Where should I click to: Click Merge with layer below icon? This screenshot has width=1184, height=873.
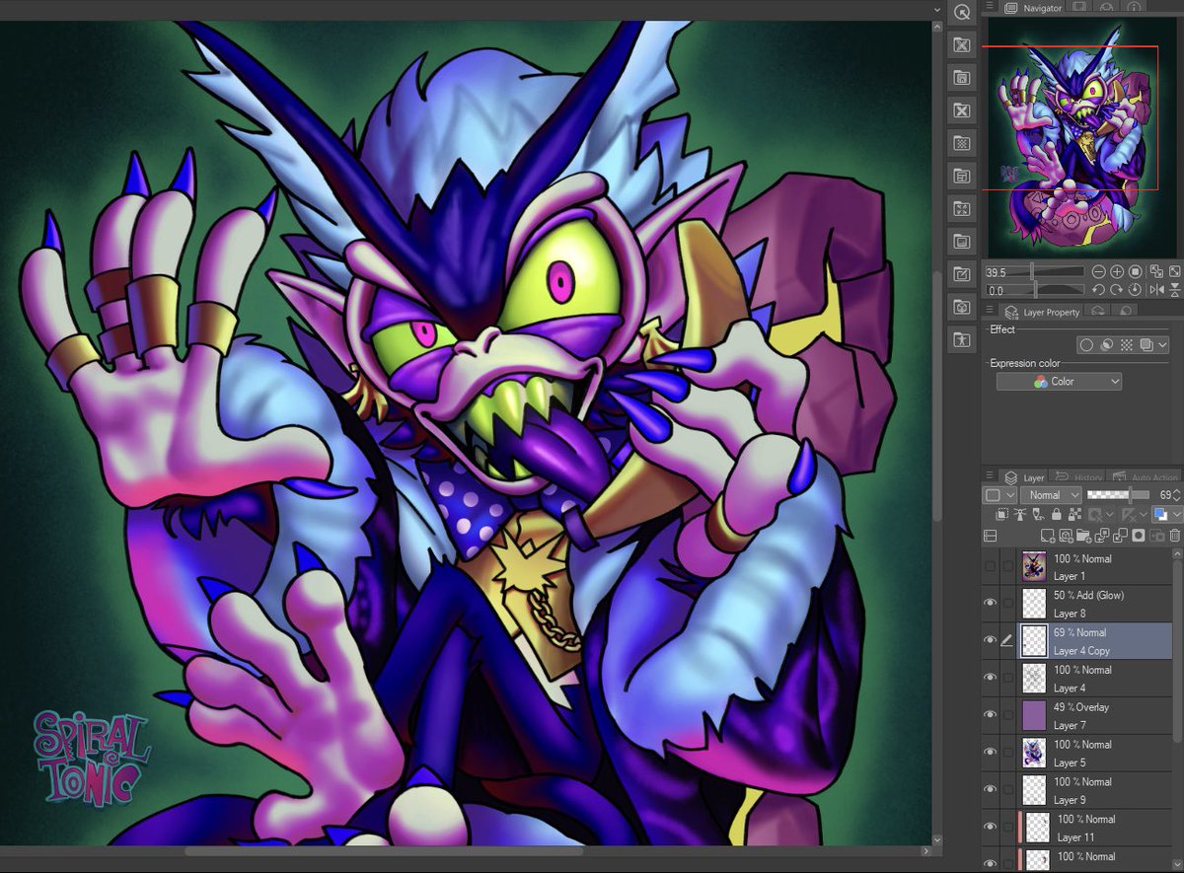point(1120,536)
